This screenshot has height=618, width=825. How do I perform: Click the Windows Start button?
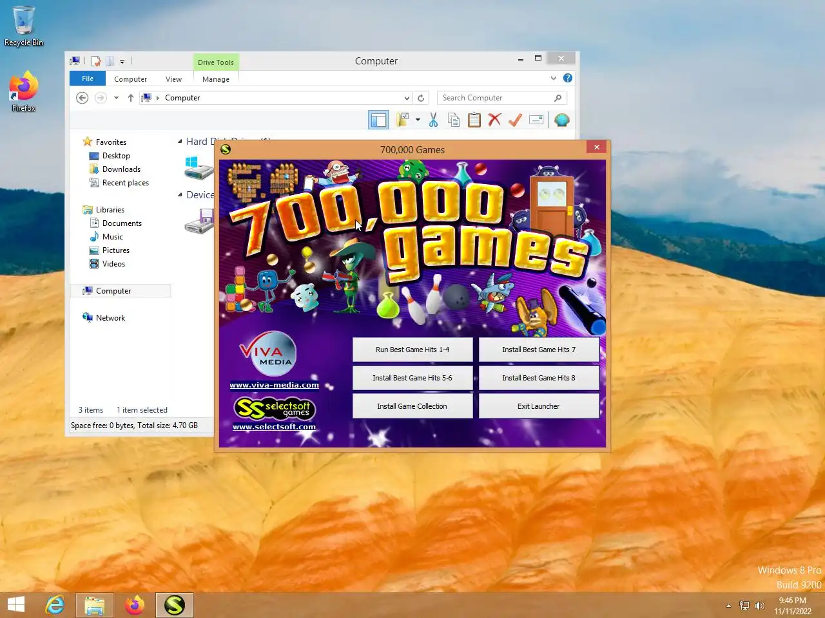click(16, 605)
